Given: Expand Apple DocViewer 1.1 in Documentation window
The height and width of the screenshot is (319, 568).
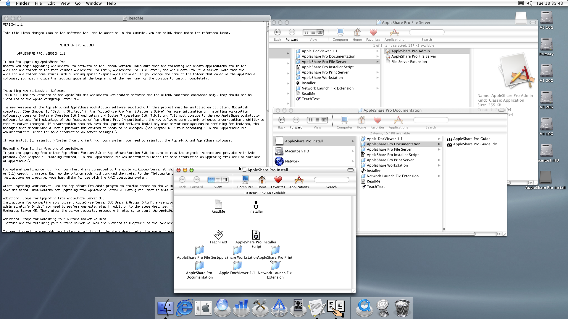Looking at the screenshot, I should coord(439,139).
